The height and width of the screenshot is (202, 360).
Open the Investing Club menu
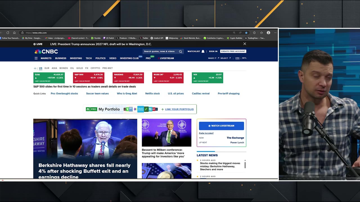pos(129,58)
